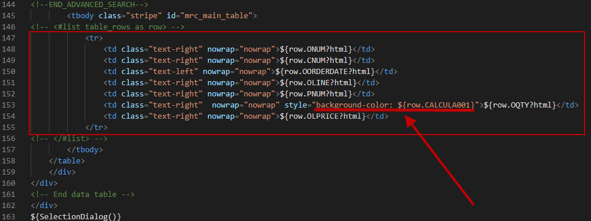Click ${SelectionDialog()} on line 163
Image resolution: width=591 pixels, height=221 pixels.
[76, 216]
